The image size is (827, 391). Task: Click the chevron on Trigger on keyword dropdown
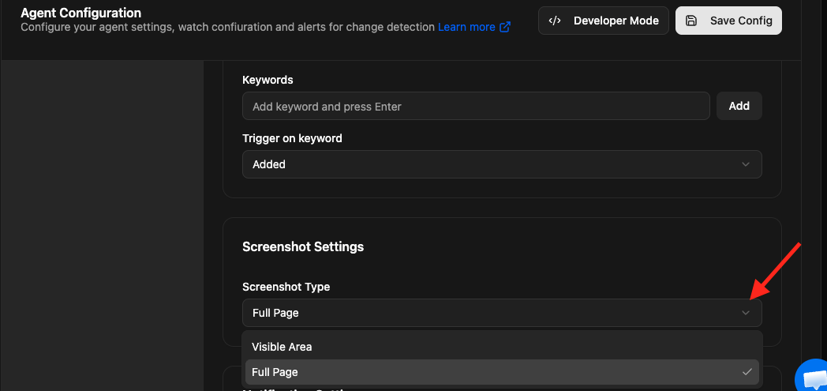[x=746, y=164]
